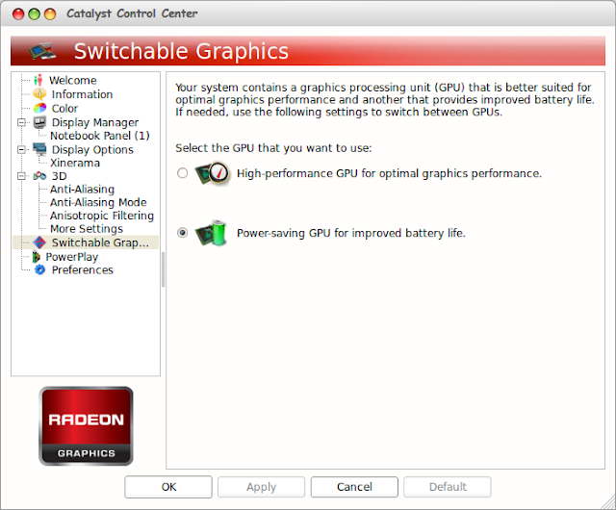Open Anisotropic Filtering settings
This screenshot has width=616, height=510.
[x=102, y=216]
